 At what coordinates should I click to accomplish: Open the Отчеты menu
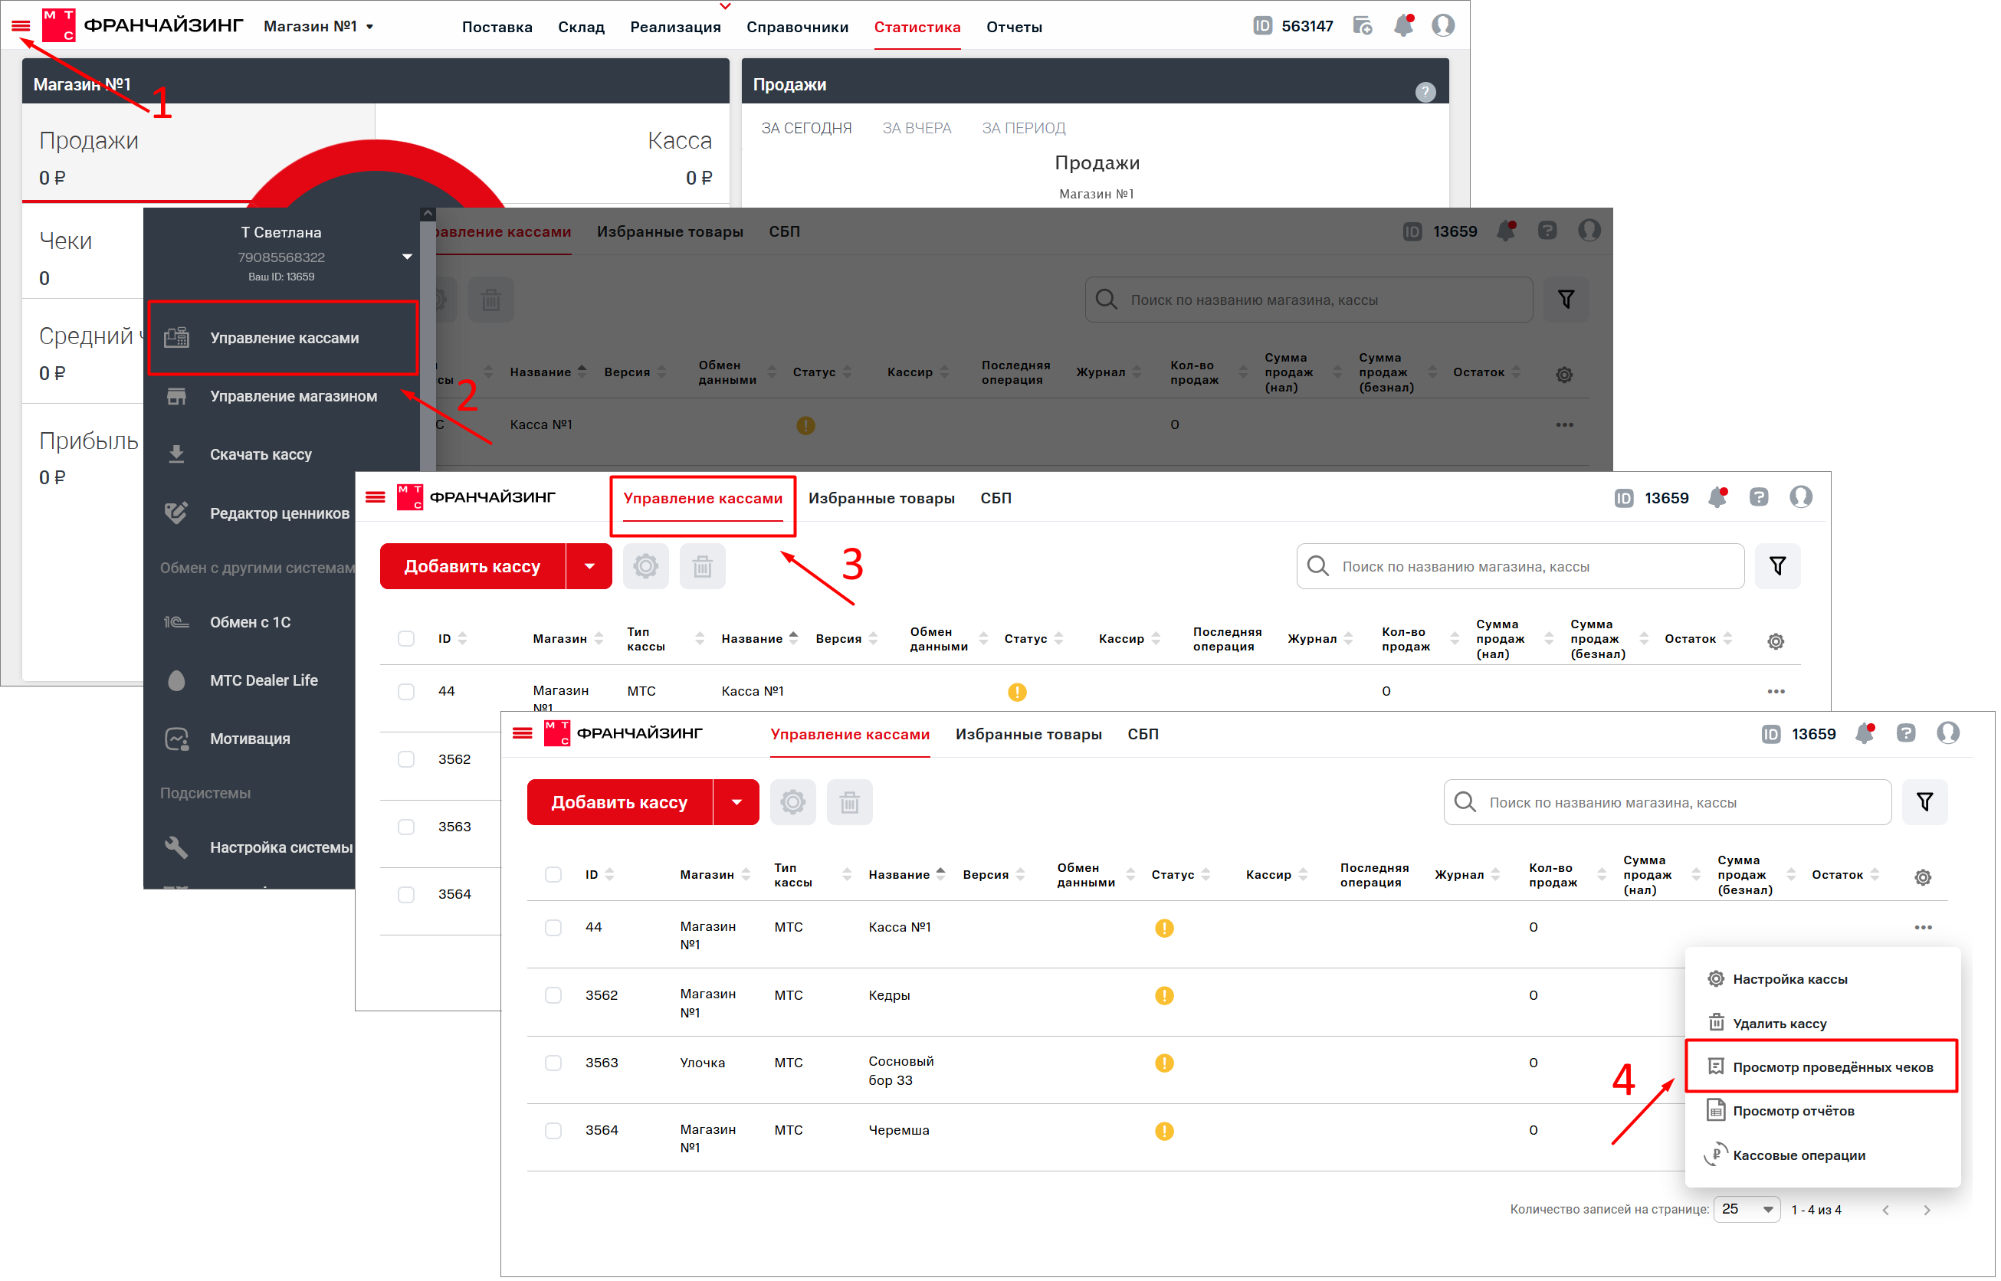(x=1014, y=28)
